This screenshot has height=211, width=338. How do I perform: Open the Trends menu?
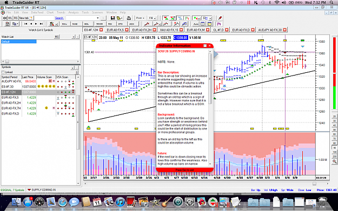61,12
